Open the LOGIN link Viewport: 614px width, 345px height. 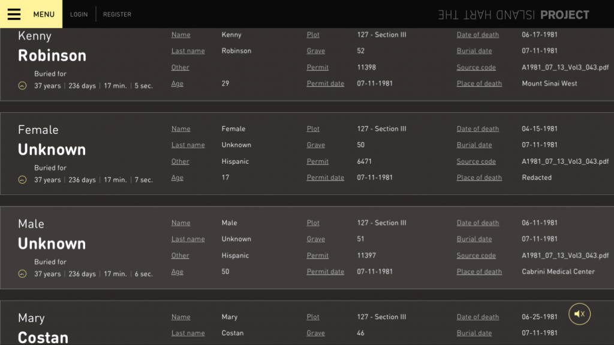tap(79, 14)
